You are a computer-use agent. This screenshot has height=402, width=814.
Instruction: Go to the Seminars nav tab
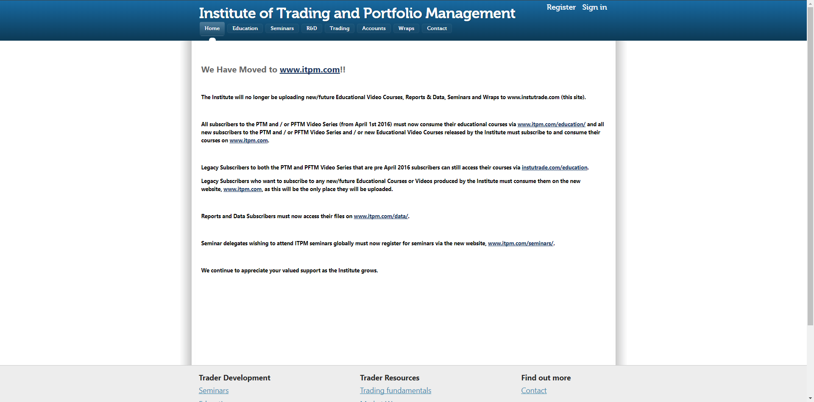click(282, 28)
